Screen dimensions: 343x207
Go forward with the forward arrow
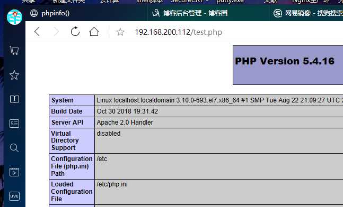pos(56,32)
